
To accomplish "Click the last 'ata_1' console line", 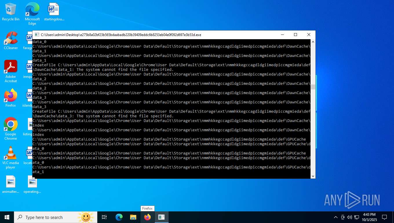I will click(x=38, y=172).
